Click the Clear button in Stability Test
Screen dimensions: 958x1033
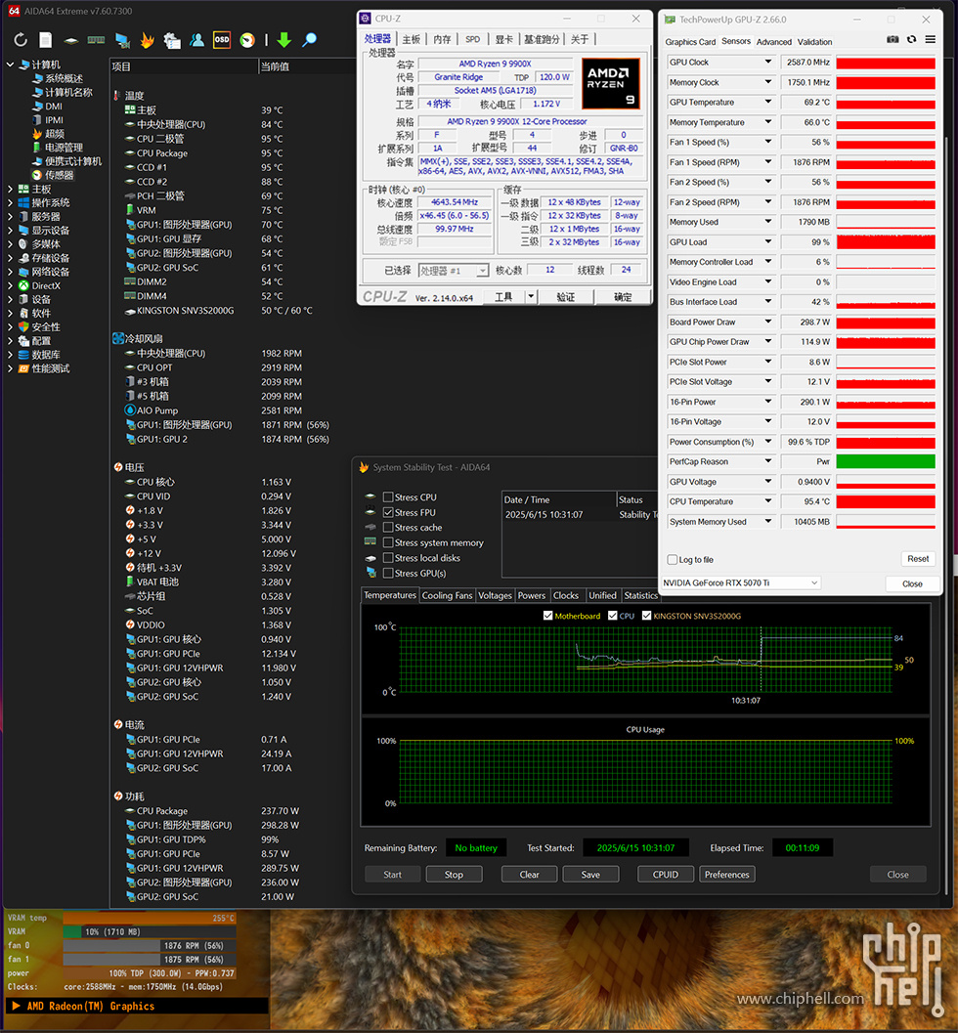529,875
